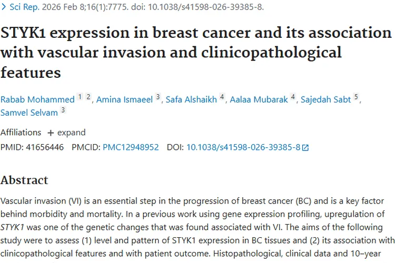
Task: Open author Rabab Mohammed's link
Action: pyautogui.click(x=37, y=99)
